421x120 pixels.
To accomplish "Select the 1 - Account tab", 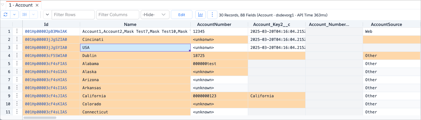I will point(21,5).
